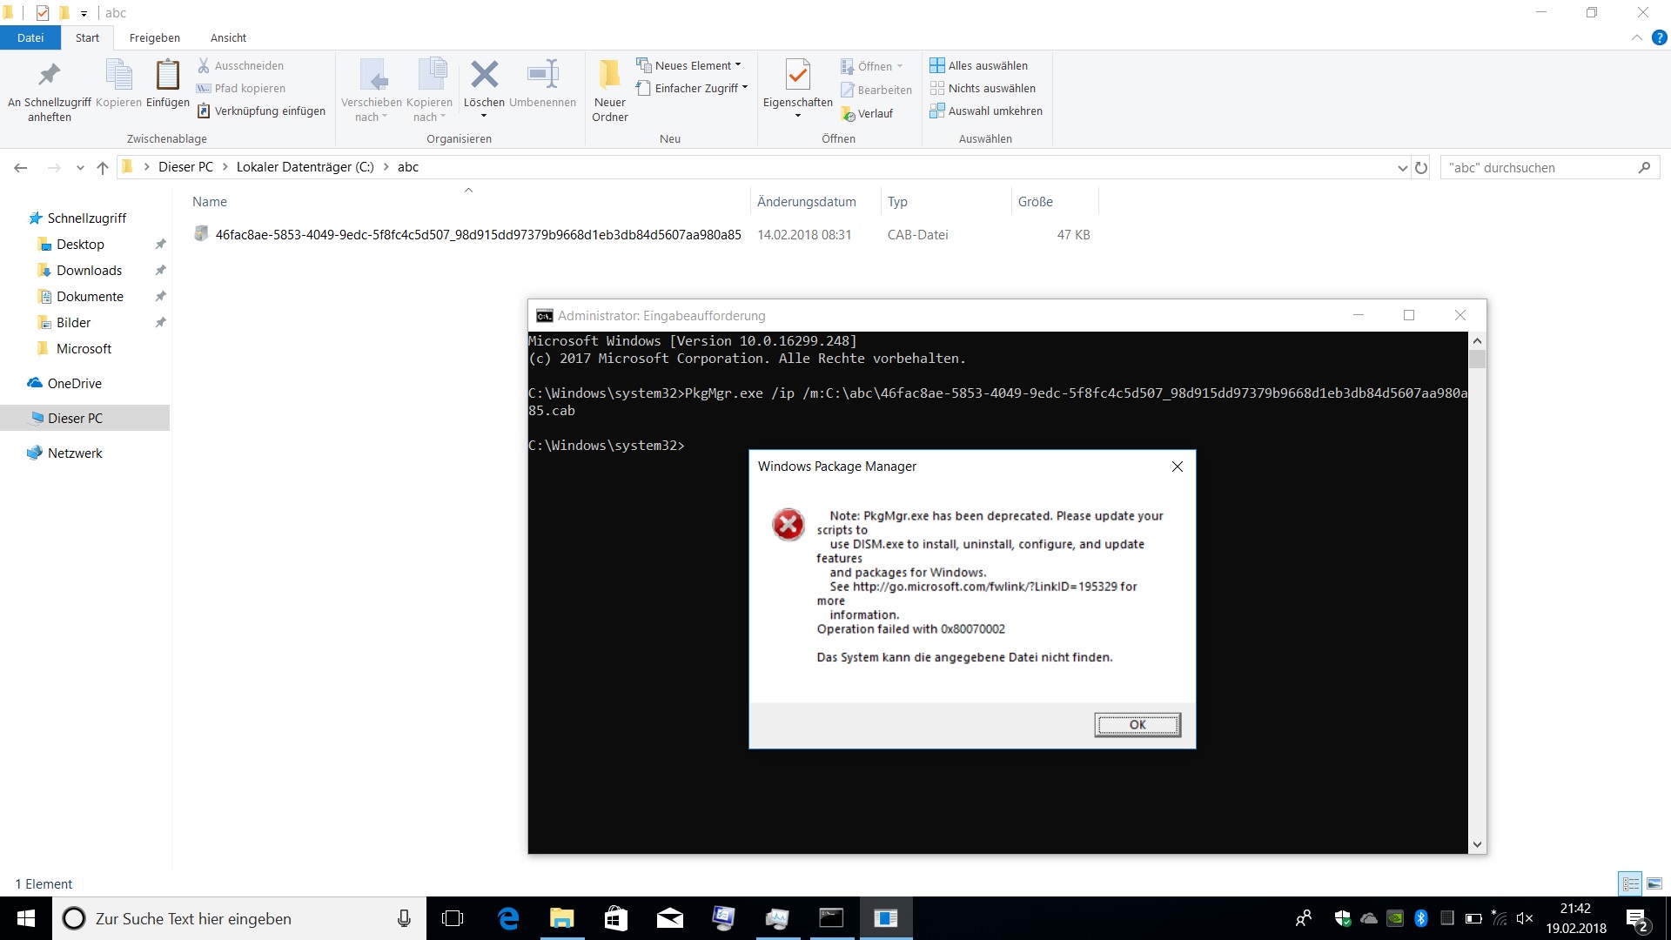This screenshot has height=940, width=1671.
Task: Go up one folder level arrow
Action: (103, 167)
